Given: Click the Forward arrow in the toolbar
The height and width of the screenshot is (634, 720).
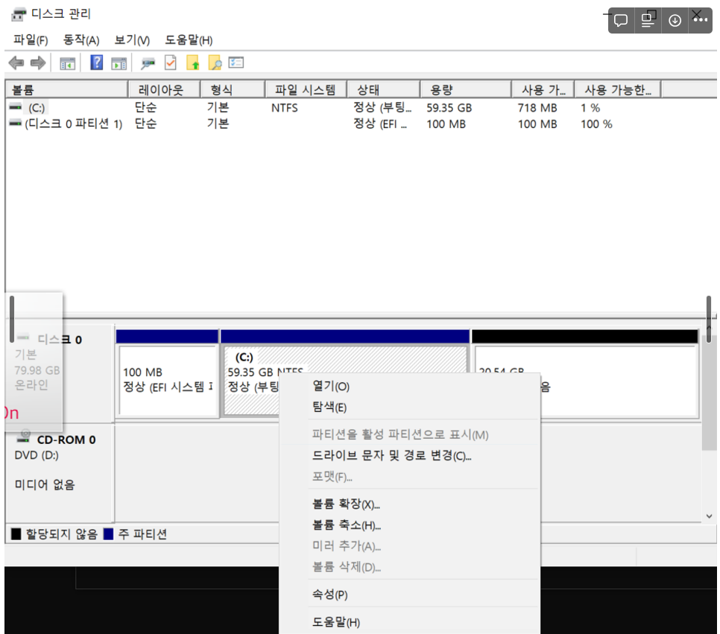Looking at the screenshot, I should click(38, 63).
